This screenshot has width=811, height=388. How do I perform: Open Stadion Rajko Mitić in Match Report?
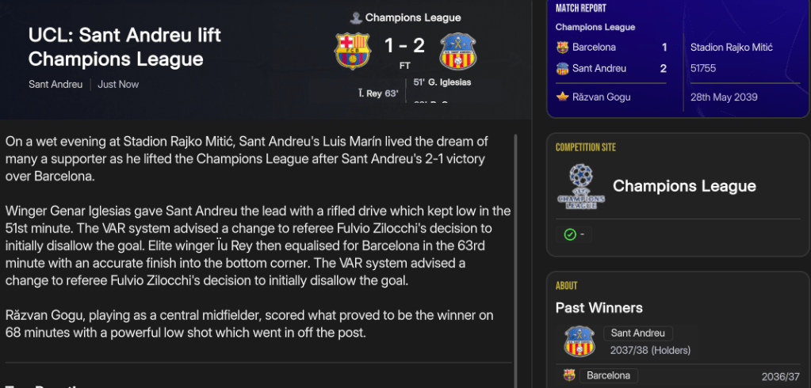pyautogui.click(x=731, y=48)
